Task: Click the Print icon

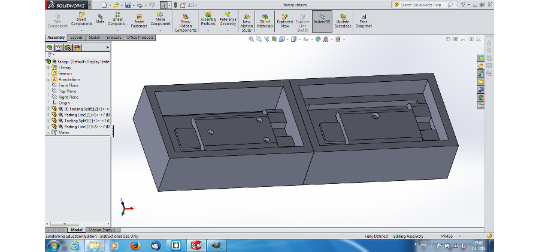Action: [x=139, y=5]
